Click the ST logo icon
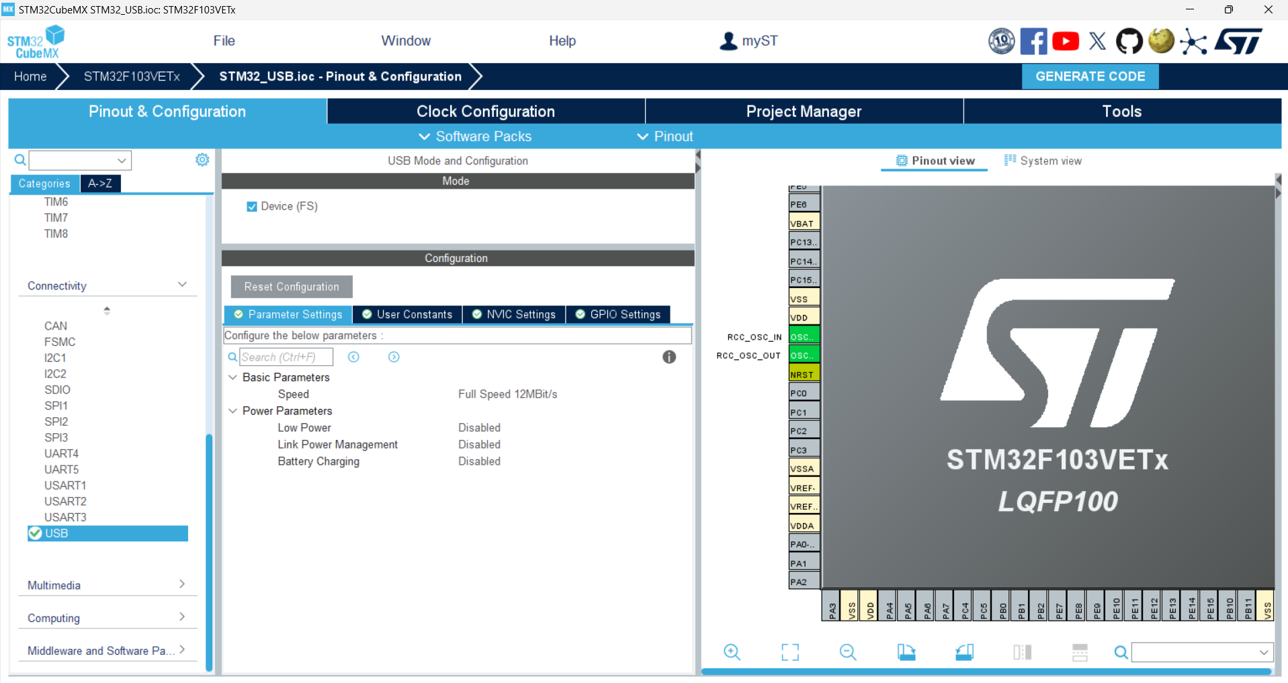1288x683 pixels. pos(1239,41)
